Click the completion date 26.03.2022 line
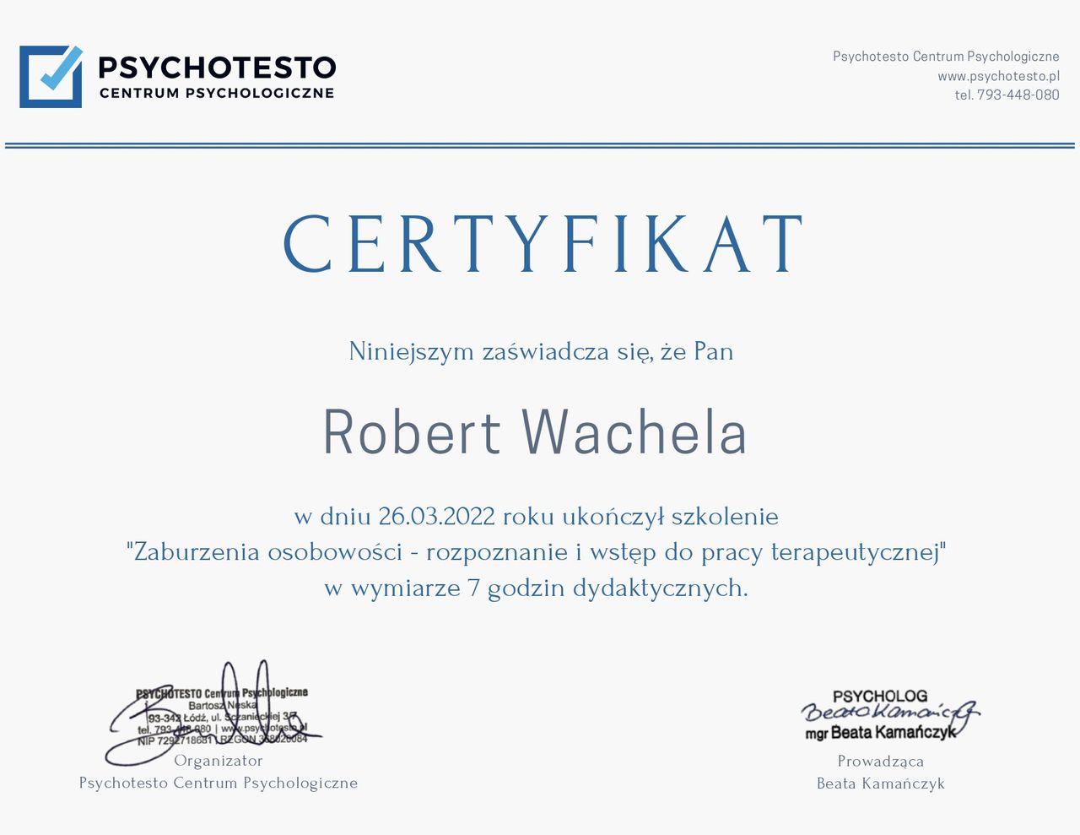Viewport: 1080px width, 835px height. [x=536, y=516]
